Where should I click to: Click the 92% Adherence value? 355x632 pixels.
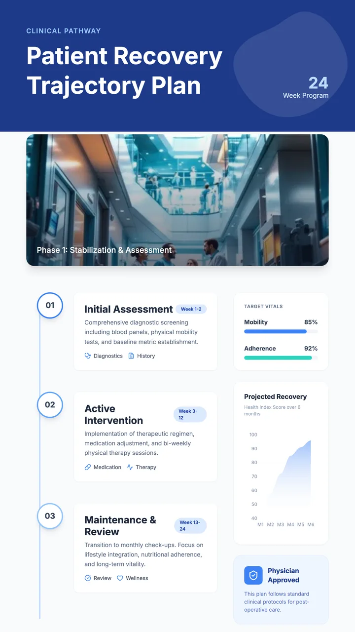[311, 348]
